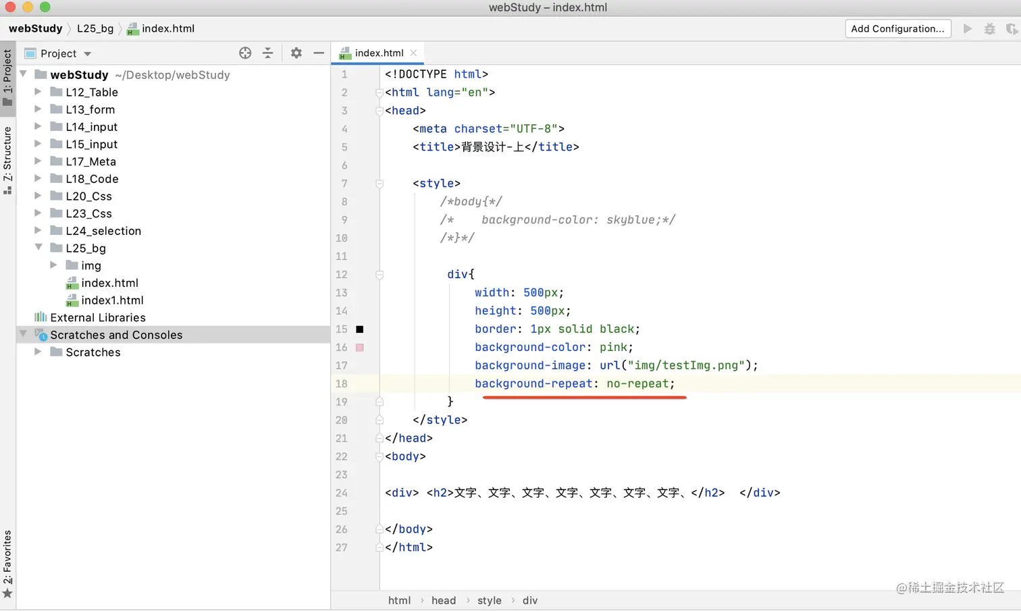Collapse the webStudy root folder arrow
The width and height of the screenshot is (1021, 611).
point(23,74)
